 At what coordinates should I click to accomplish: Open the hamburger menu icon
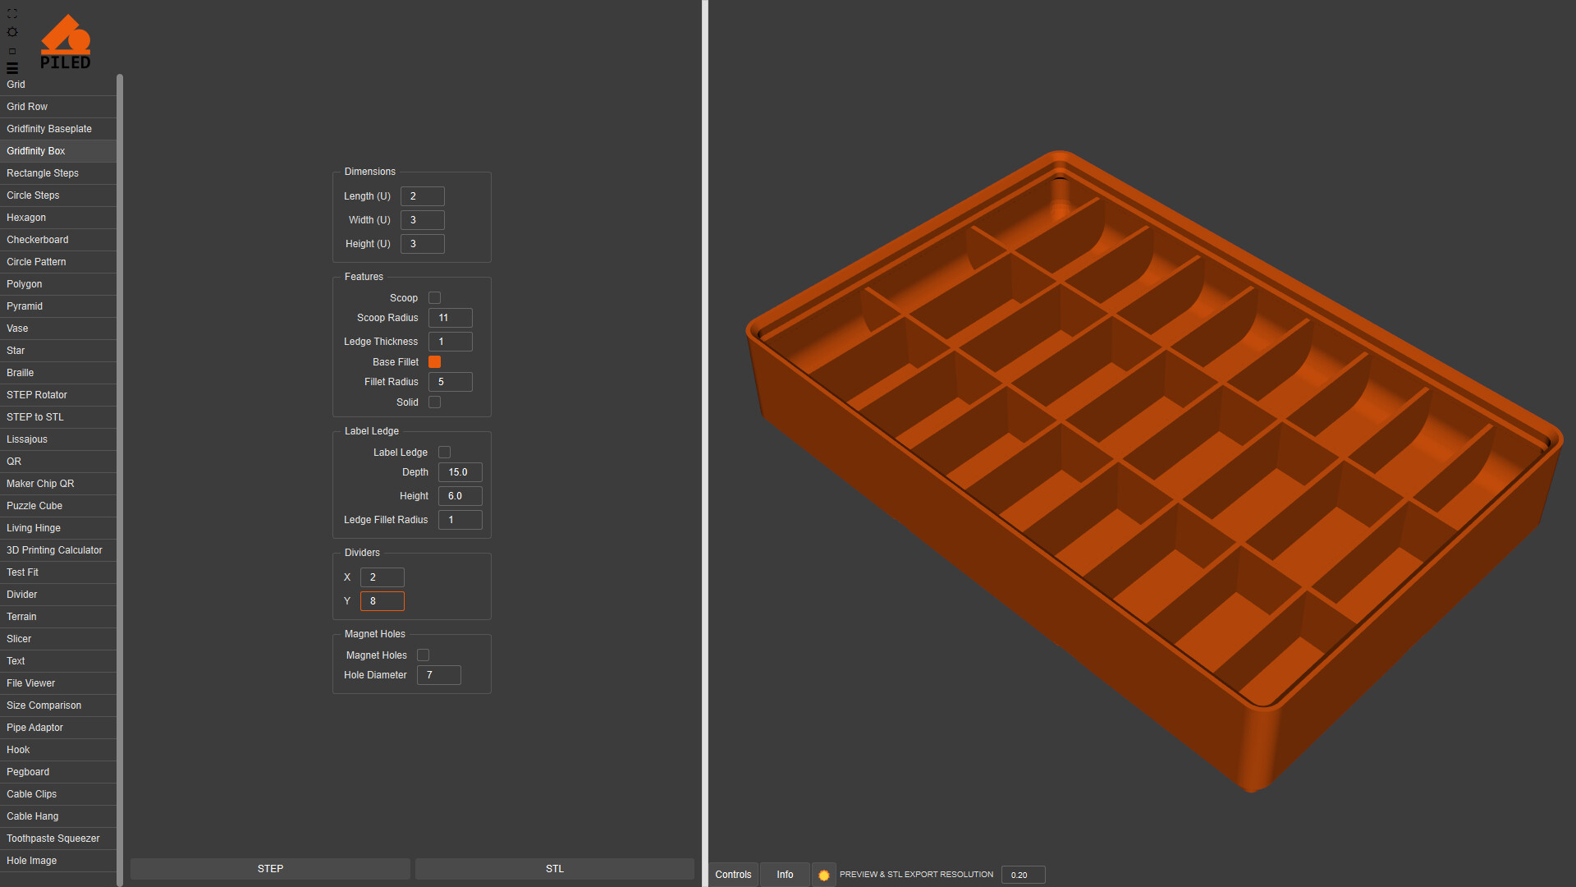point(12,68)
